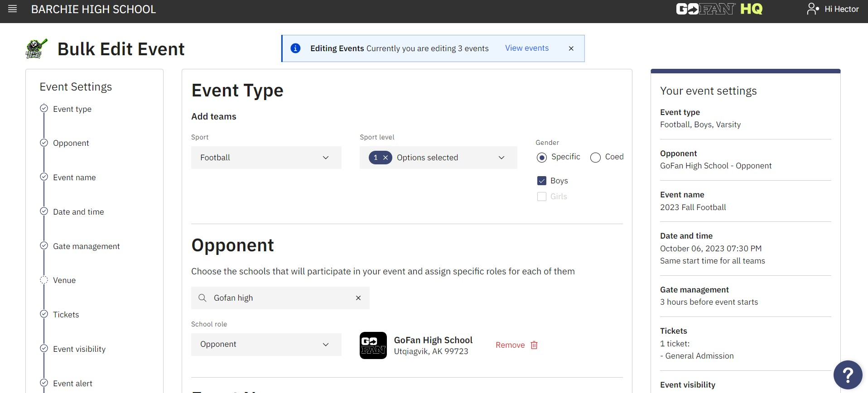Remove the selected sport level chip
Screen dimensions: 868x393
385,158
